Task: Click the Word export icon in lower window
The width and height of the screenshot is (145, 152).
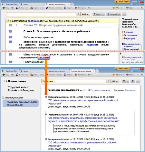Action: click(x=132, y=81)
